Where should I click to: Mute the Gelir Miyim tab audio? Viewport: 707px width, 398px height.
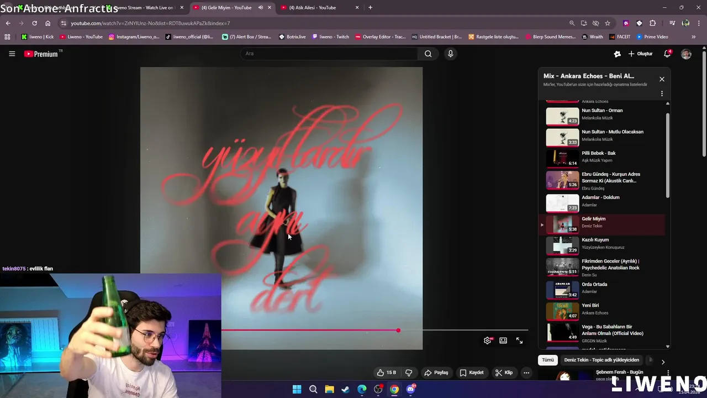point(260,8)
